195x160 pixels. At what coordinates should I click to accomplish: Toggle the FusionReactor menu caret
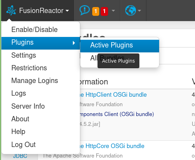coord(67,11)
